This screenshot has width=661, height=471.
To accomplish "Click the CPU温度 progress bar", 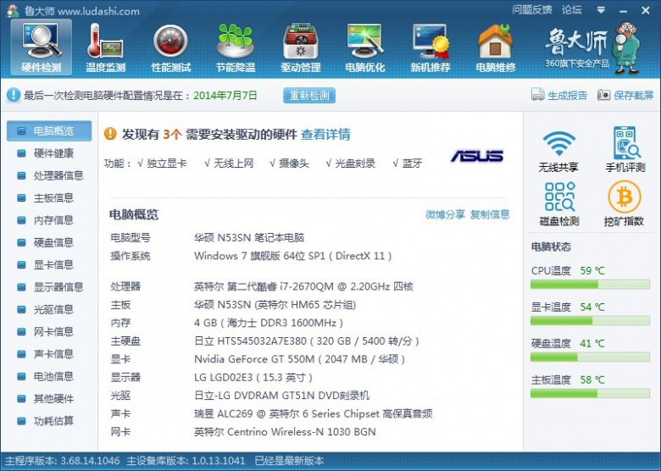I will point(590,285).
